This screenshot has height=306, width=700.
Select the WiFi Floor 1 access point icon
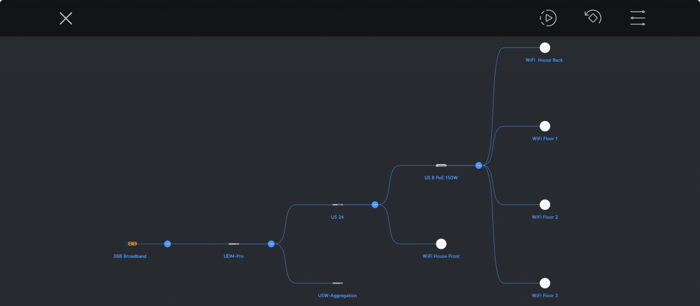(545, 126)
